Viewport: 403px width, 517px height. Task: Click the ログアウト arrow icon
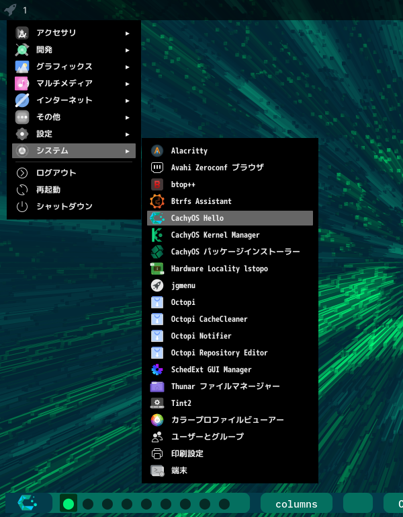22,173
